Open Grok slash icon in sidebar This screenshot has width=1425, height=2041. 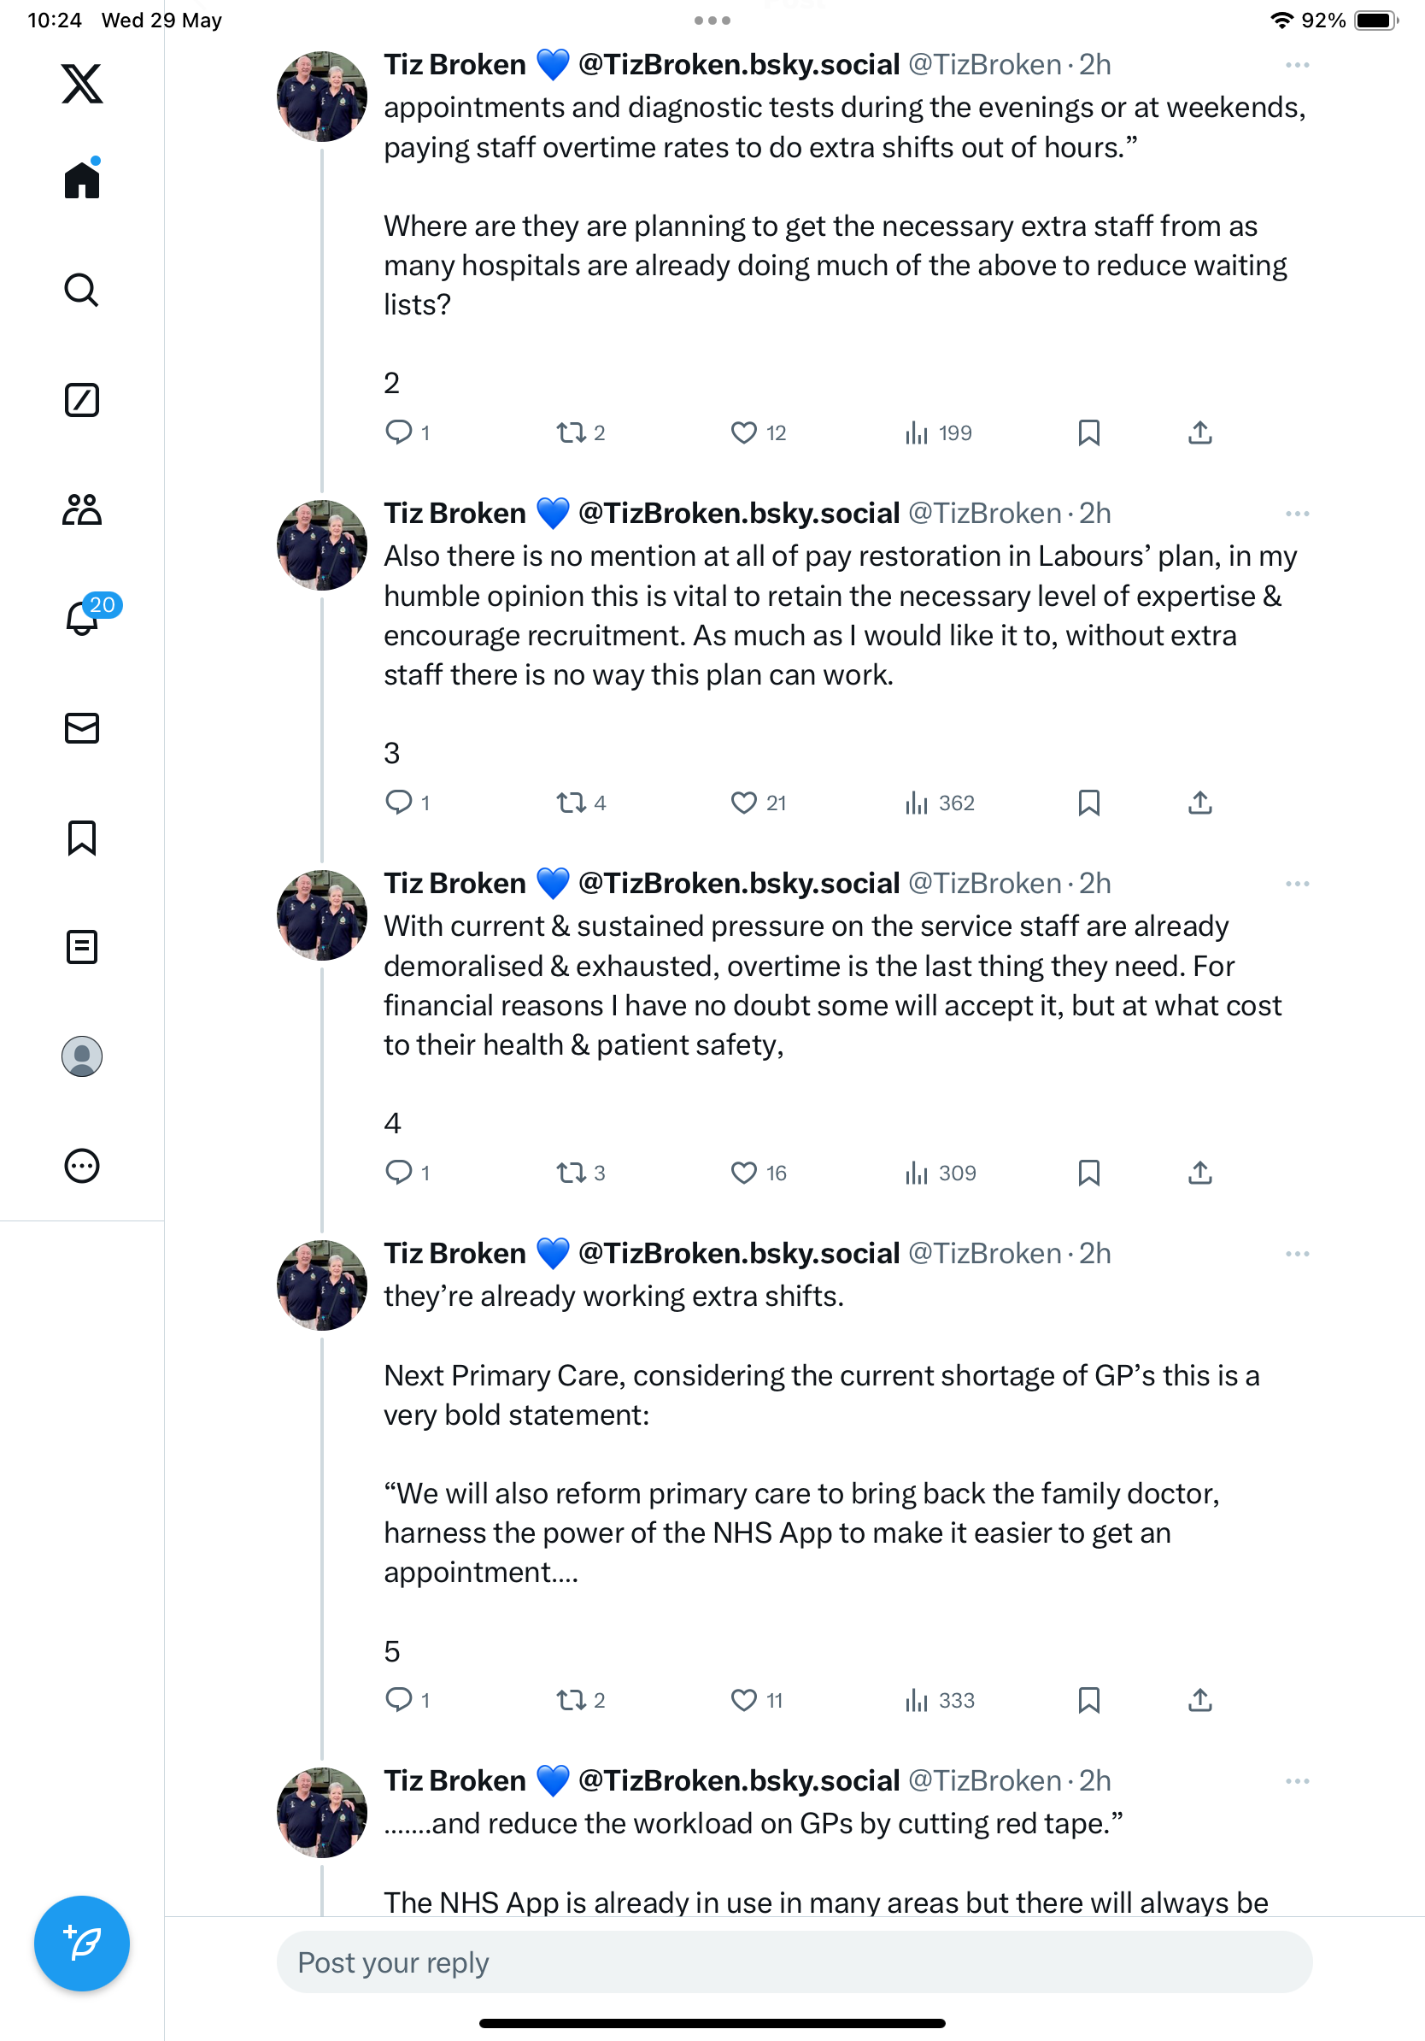[x=82, y=400]
